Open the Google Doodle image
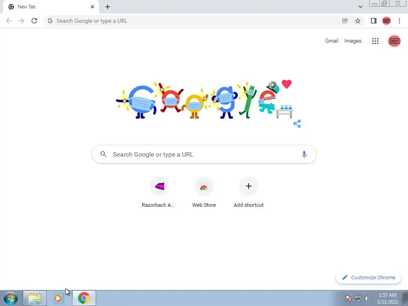The height and width of the screenshot is (306, 408). [204, 100]
